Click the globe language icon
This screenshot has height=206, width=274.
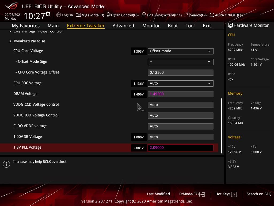click(x=59, y=15)
